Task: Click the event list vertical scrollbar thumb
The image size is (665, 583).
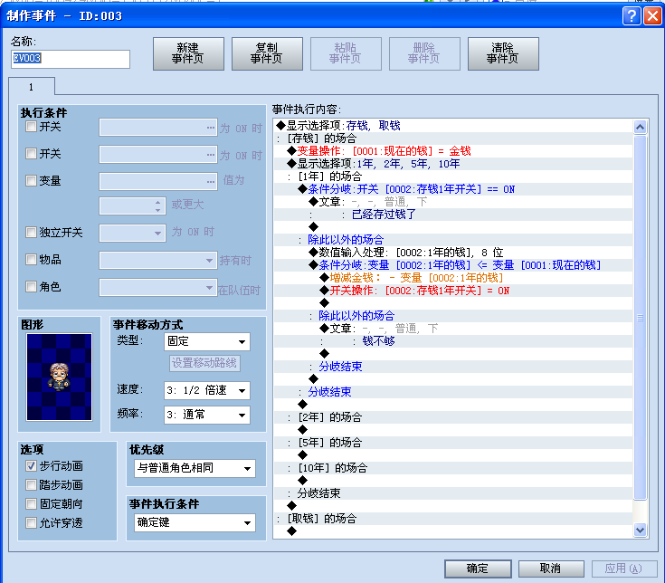Action: (640, 318)
